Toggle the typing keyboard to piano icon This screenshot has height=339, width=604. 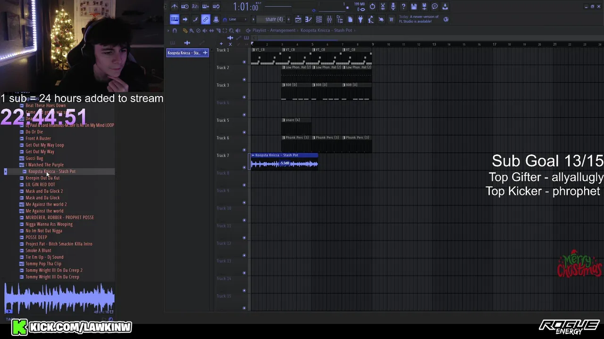point(175,19)
